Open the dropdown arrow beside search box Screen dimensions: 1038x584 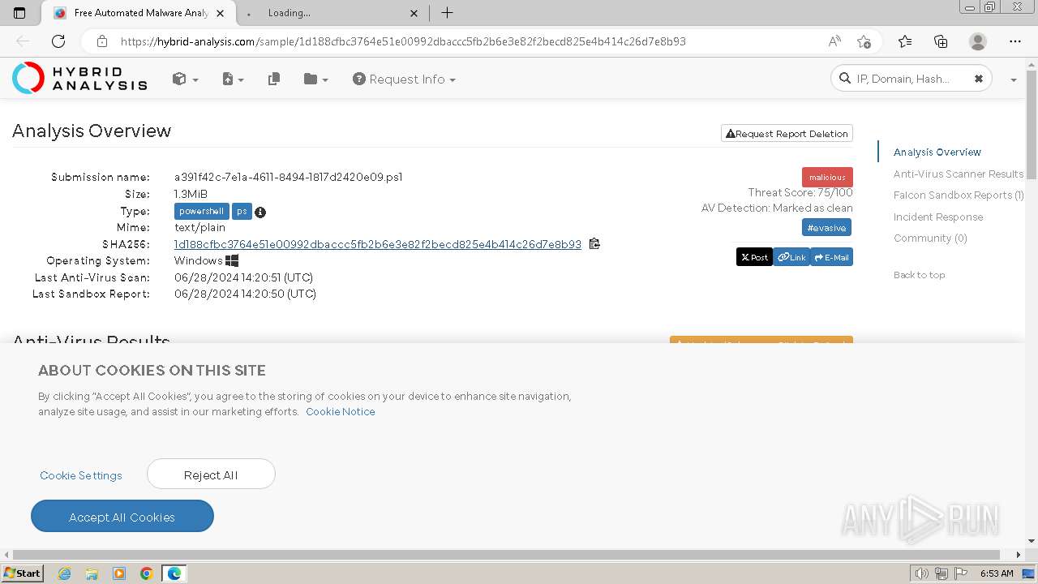1014,79
